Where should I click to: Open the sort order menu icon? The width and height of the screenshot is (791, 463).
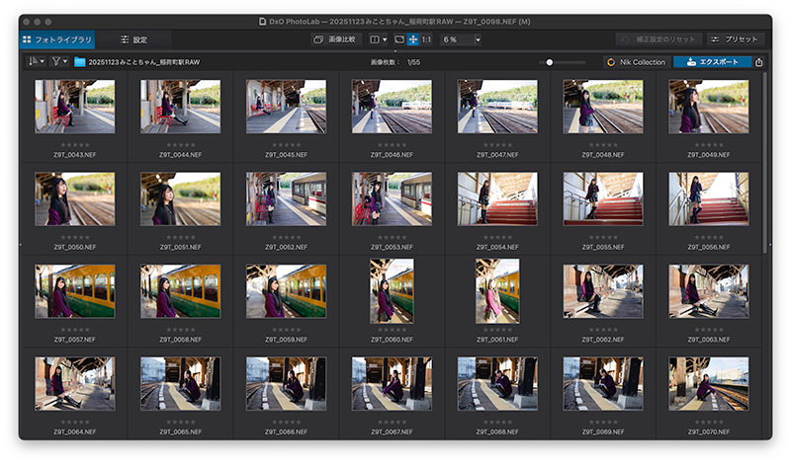[x=37, y=61]
